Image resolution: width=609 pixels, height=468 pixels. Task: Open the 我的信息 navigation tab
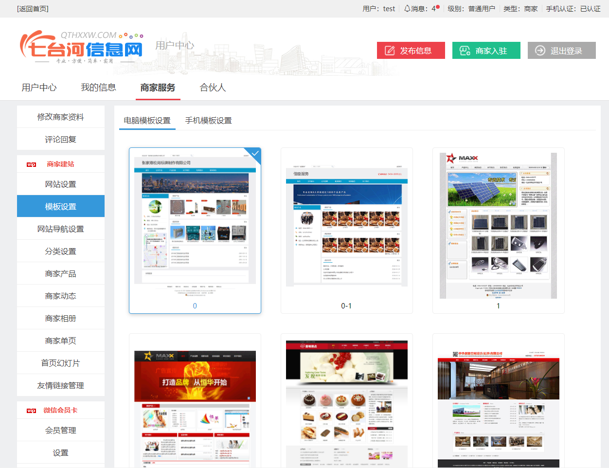pos(98,88)
